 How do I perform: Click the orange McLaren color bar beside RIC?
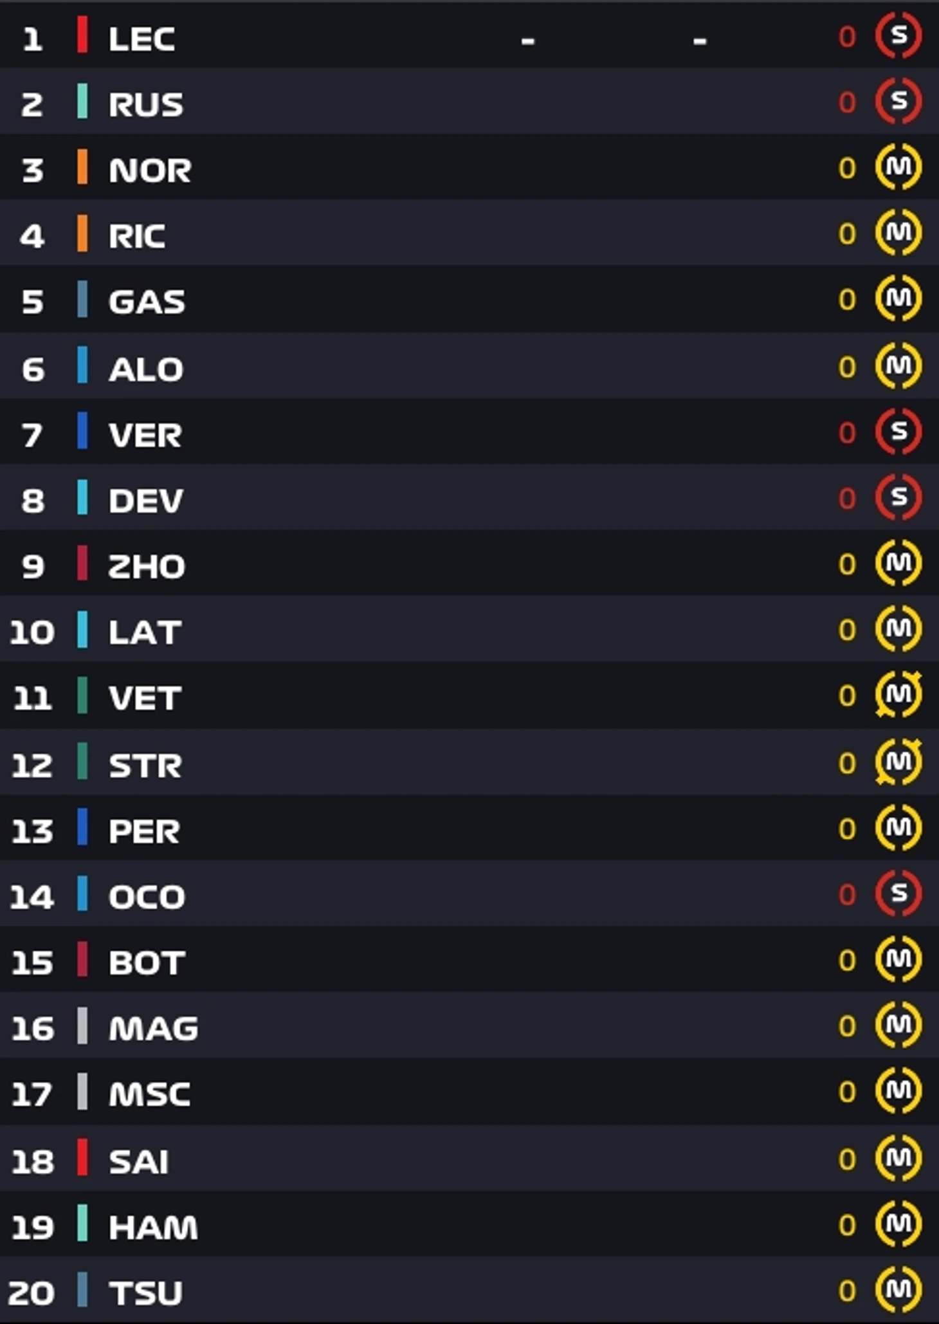tap(82, 234)
